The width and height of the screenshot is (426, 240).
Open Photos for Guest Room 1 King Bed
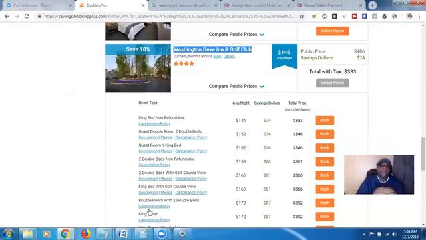click(x=166, y=151)
